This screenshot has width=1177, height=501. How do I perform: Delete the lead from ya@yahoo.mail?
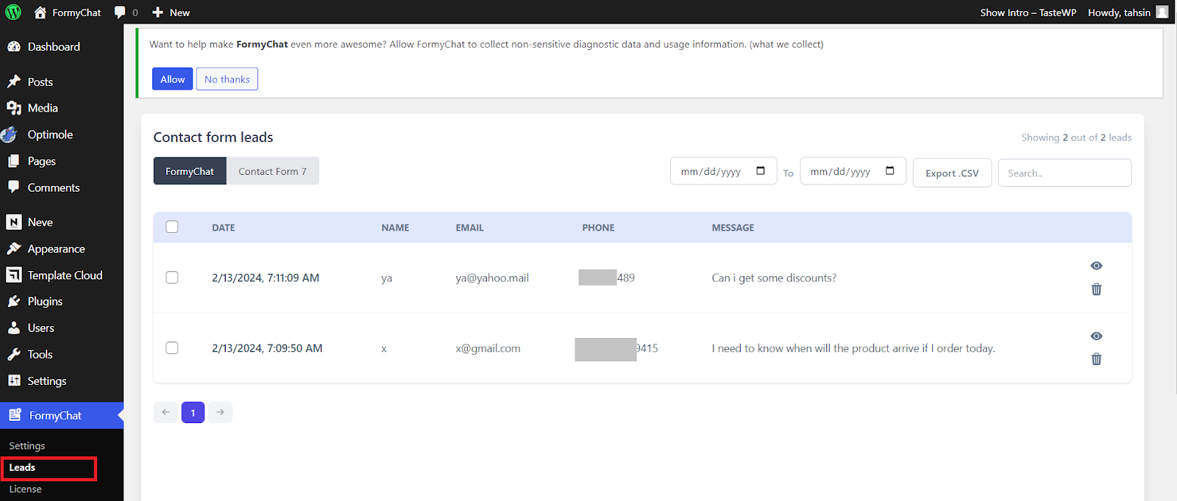click(1096, 289)
